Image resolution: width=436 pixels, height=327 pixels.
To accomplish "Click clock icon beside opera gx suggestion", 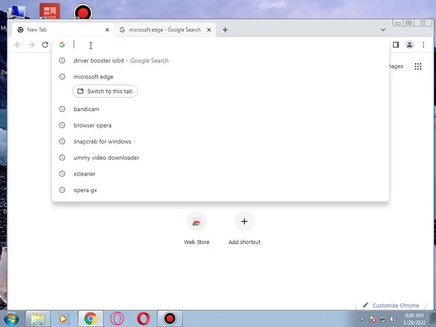I will pyautogui.click(x=62, y=190).
